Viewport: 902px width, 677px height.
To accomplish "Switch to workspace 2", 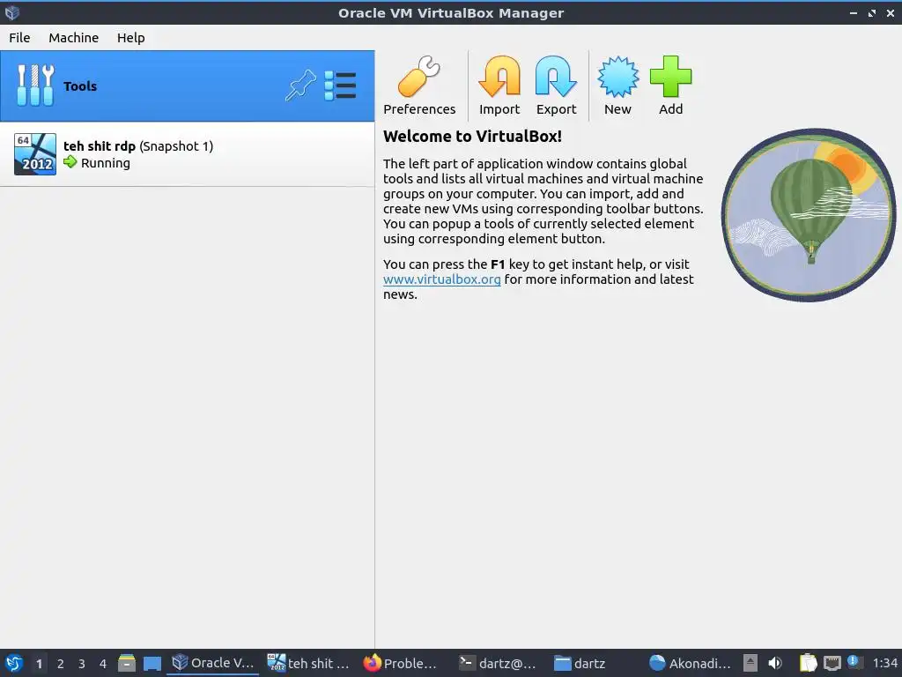I will (61, 663).
